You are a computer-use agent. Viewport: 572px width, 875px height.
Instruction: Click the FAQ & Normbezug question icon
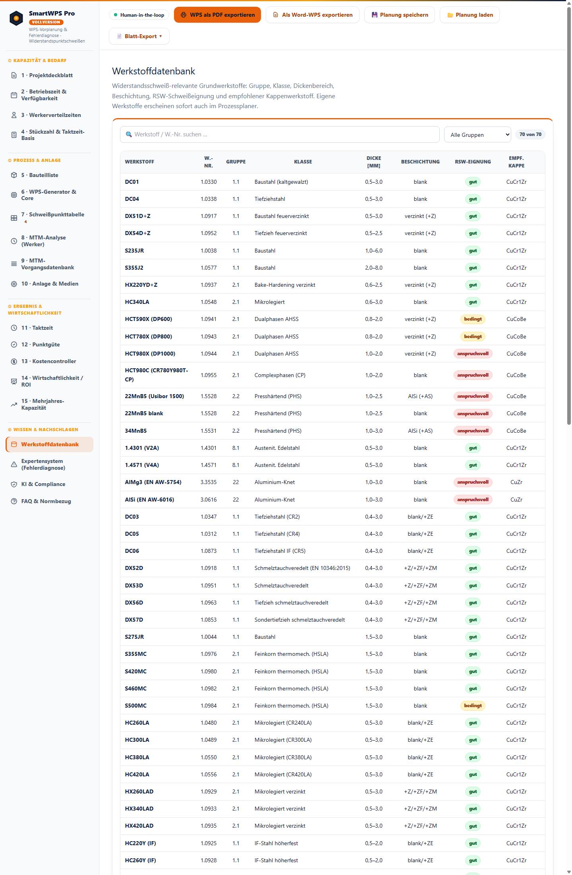(x=14, y=501)
